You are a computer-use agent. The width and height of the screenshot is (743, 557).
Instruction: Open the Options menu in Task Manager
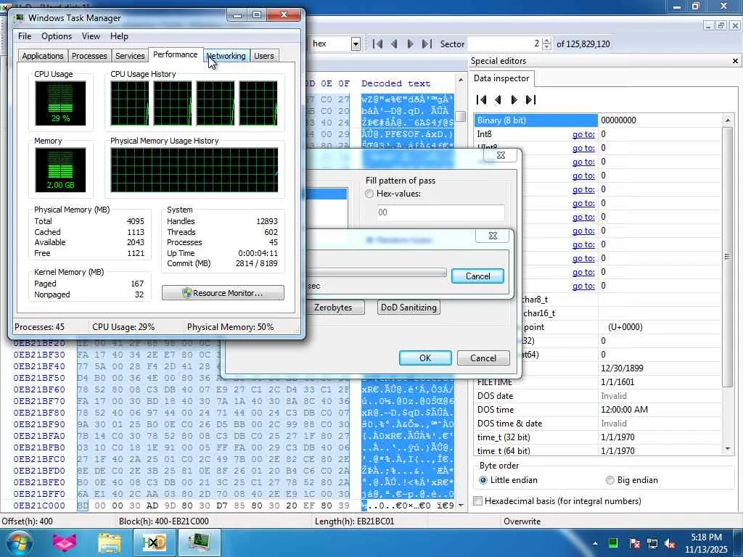[57, 36]
